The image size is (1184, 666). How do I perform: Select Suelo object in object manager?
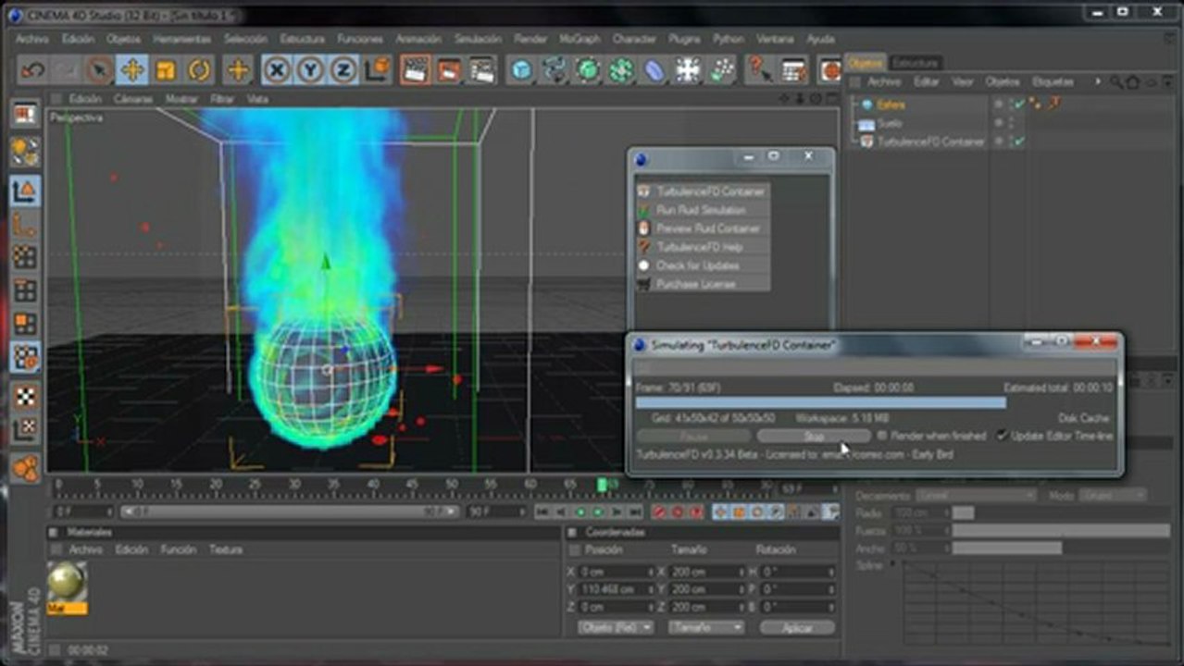(x=890, y=123)
